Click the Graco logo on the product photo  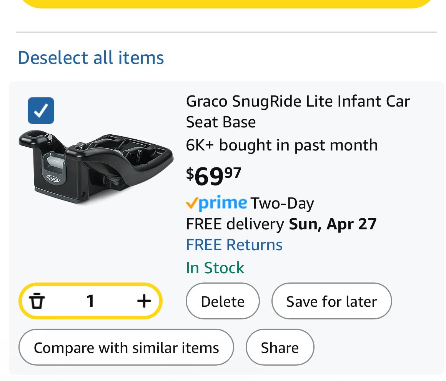click(x=53, y=178)
